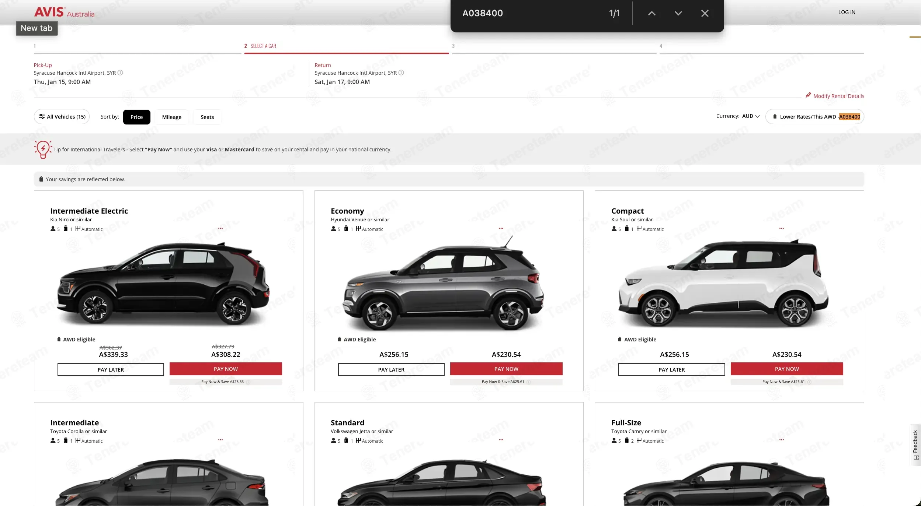Click the 'Your savings are reflected below' tag icon
Image resolution: width=921 pixels, height=506 pixels.
point(41,179)
